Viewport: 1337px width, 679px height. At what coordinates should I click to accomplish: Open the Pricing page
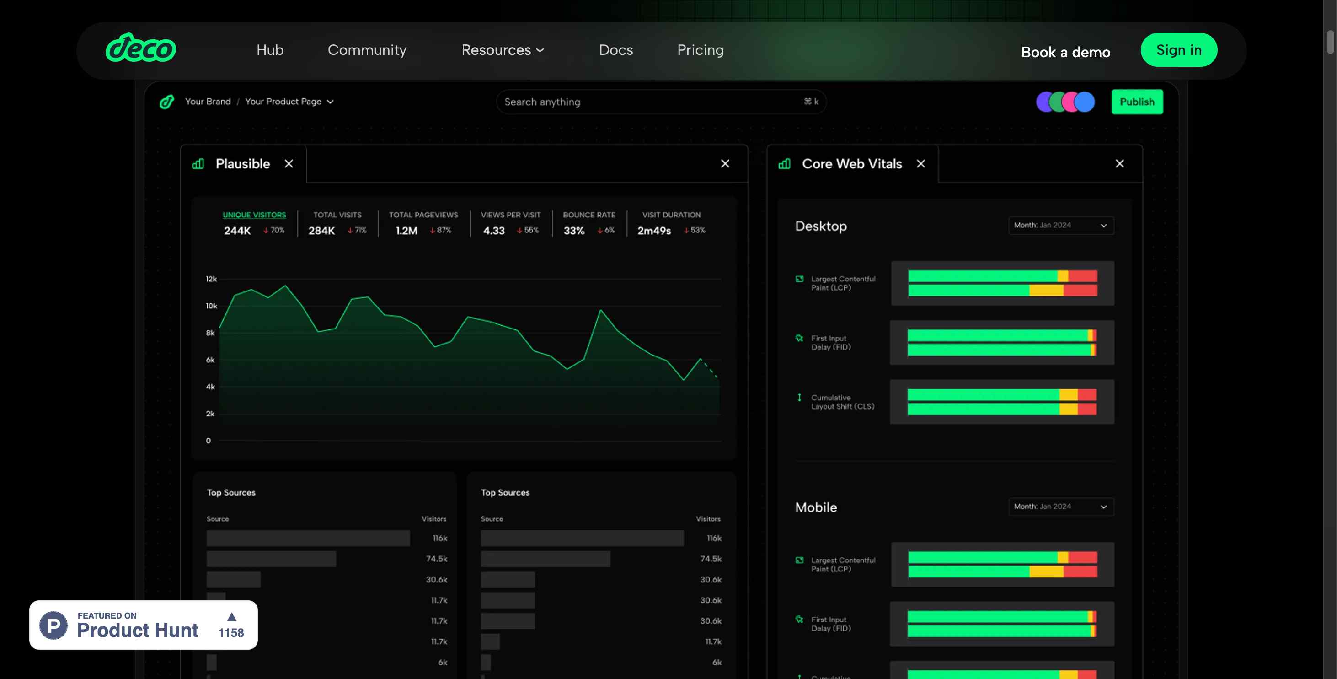click(x=700, y=50)
